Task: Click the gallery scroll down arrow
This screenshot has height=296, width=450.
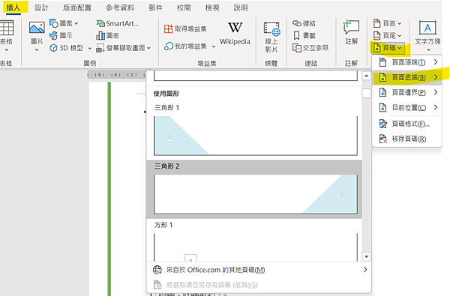Action: pyautogui.click(x=366, y=257)
